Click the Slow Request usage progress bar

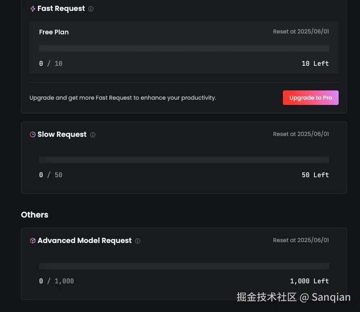184,160
